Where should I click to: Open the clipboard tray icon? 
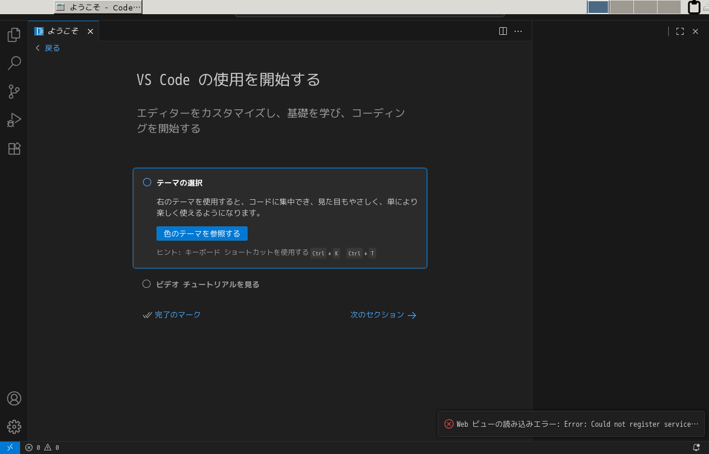click(x=694, y=7)
